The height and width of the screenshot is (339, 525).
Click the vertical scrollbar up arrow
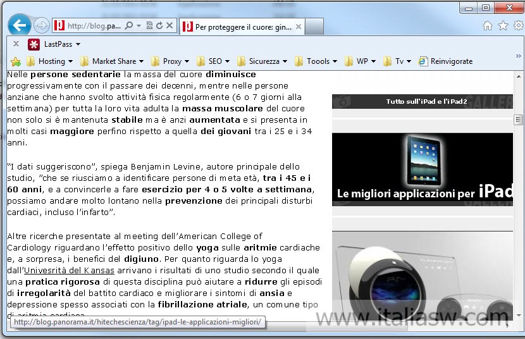click(x=519, y=77)
